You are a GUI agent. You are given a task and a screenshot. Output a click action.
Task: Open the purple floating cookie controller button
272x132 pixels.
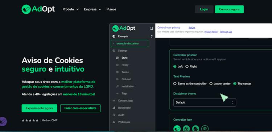tap(3, 122)
